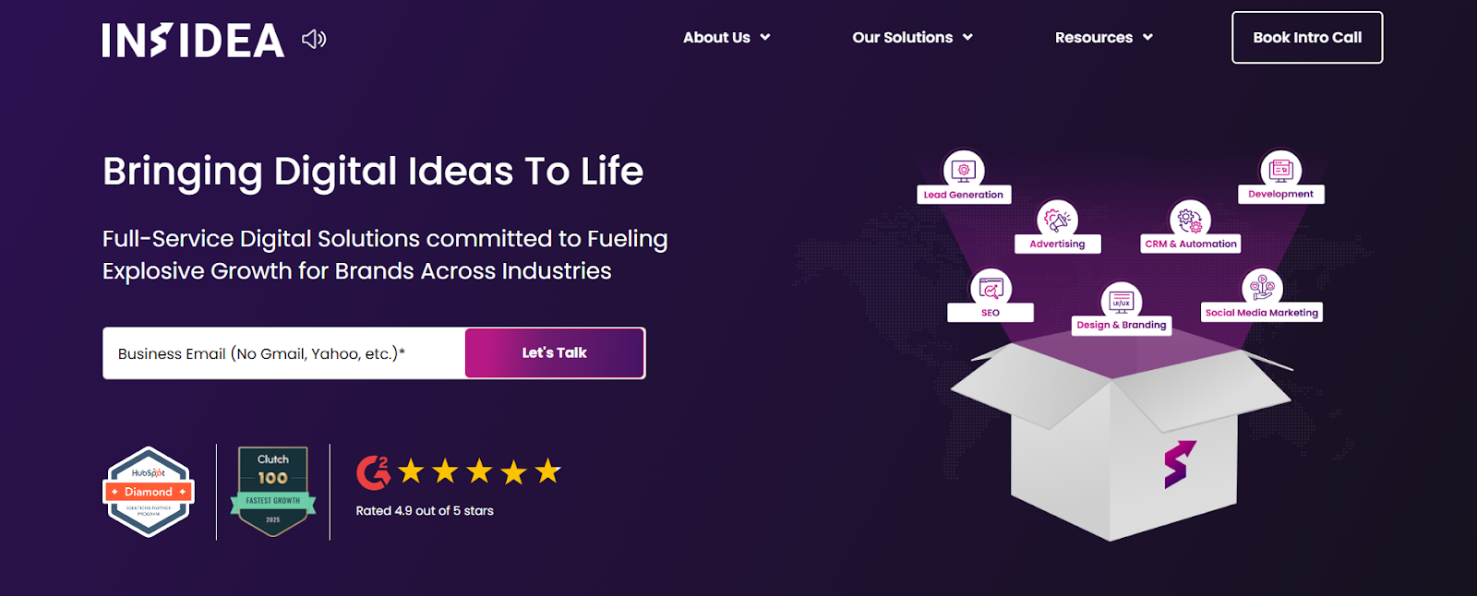Click the G2 logo icon
This screenshot has width=1477, height=596.
coord(373,472)
